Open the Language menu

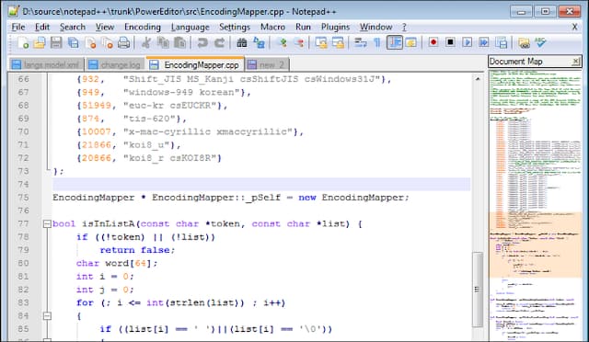pos(191,27)
